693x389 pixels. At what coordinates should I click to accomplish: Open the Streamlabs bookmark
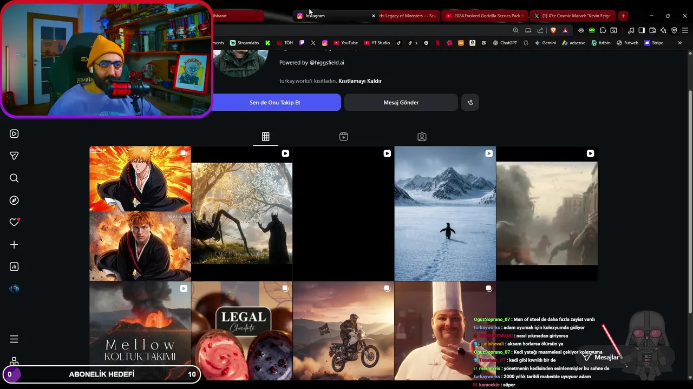coord(244,43)
